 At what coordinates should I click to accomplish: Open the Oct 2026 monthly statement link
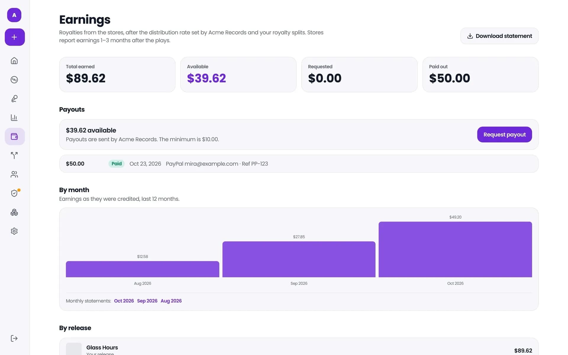click(124, 301)
